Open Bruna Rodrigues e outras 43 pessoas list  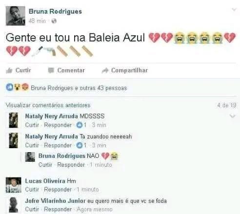(x=79, y=88)
